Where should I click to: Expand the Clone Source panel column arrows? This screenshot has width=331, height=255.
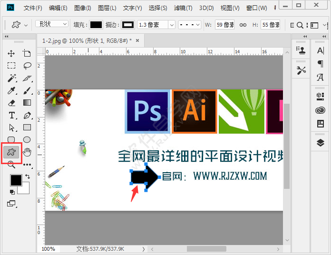(305, 36)
